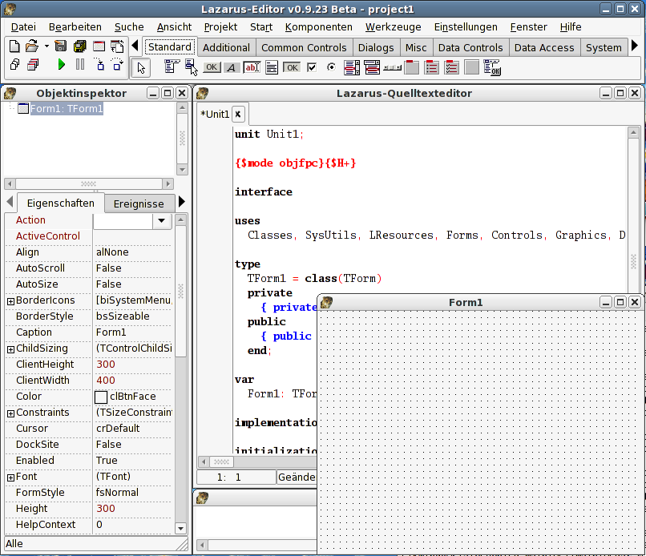This screenshot has width=646, height=556.
Task: Click the clBtnFace color swatch
Action: point(101,397)
